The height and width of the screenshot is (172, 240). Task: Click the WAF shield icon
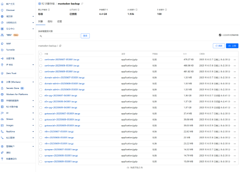2,44
